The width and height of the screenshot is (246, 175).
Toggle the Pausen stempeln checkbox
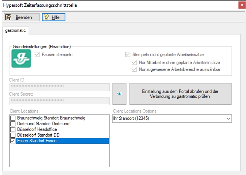point(37,54)
